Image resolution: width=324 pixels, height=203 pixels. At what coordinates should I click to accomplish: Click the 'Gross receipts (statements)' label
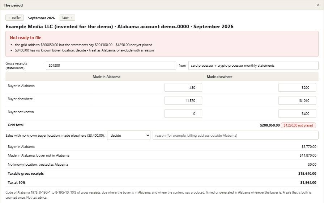coord(16,66)
